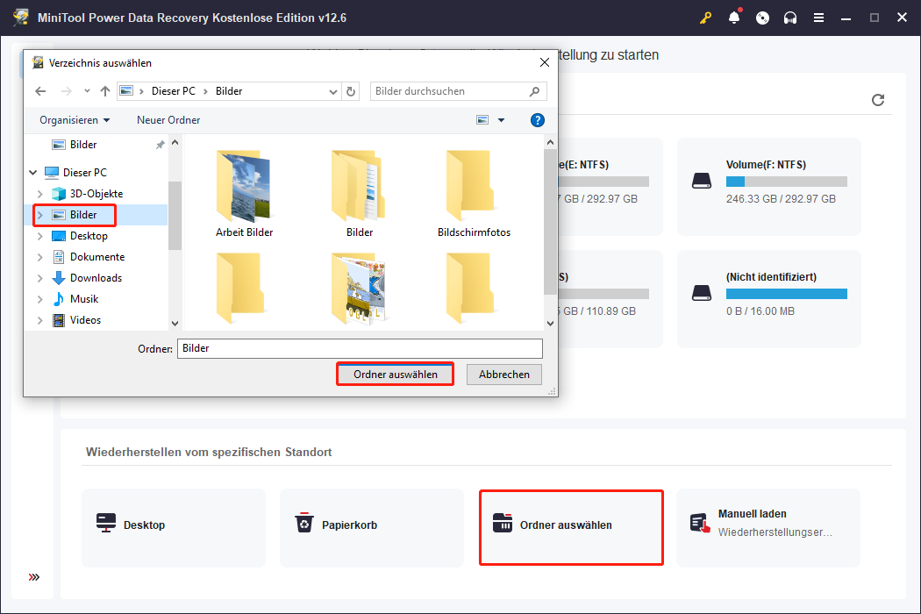Select Dokumente in the tree
The image size is (921, 614).
(x=96, y=257)
